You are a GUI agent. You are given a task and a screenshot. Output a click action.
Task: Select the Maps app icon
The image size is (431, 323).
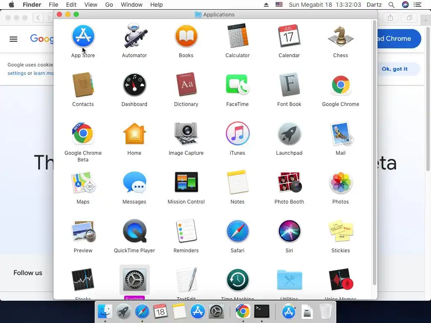[x=83, y=183]
